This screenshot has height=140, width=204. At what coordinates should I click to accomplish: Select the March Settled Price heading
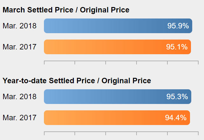click(x=66, y=10)
